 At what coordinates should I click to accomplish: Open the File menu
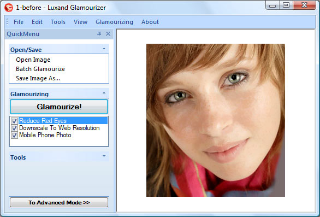19,22
